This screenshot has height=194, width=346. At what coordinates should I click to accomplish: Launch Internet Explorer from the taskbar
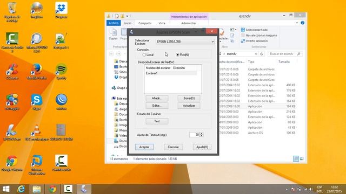pyautogui.click(x=21, y=189)
